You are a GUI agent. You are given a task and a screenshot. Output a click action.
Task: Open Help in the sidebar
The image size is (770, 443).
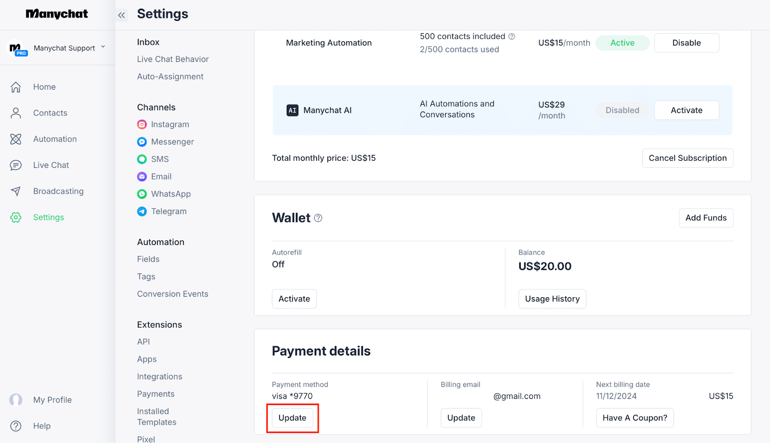42,426
